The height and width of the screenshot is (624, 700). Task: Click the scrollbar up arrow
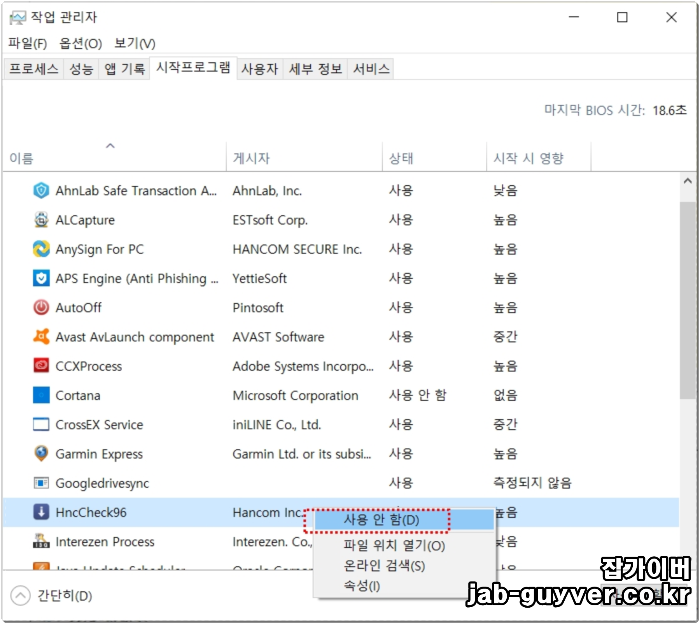coord(688,181)
